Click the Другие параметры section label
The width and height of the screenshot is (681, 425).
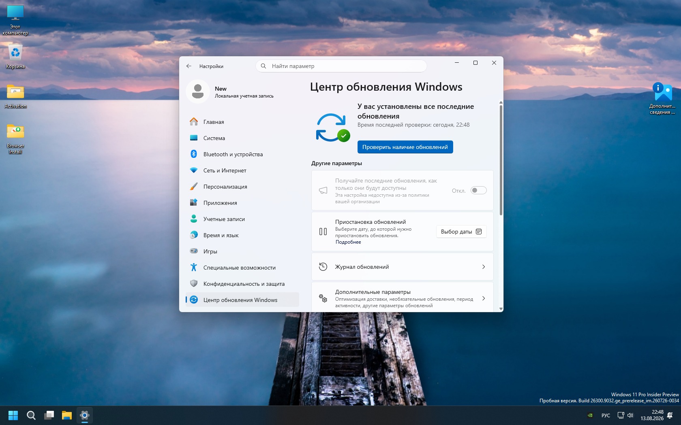coord(336,163)
